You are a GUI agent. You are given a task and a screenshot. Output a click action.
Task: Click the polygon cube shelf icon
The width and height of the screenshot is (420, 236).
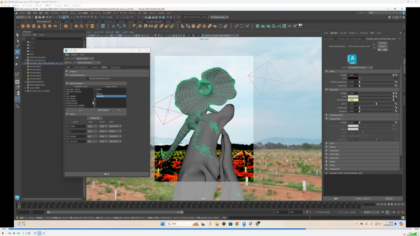click(27, 26)
